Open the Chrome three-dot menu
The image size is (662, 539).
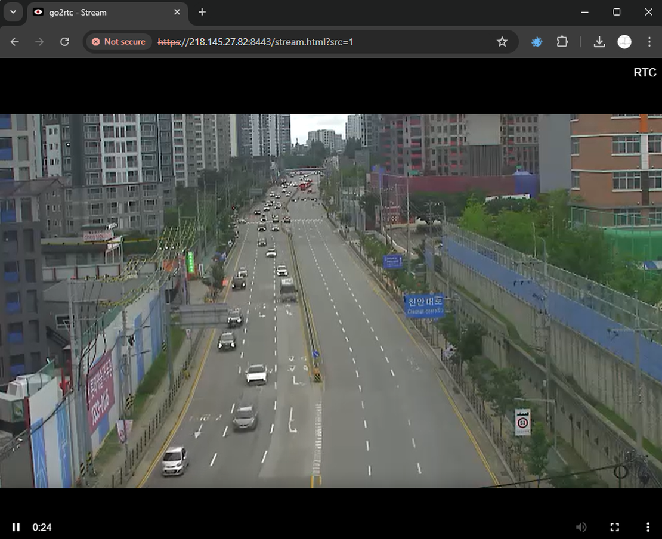[x=649, y=42]
